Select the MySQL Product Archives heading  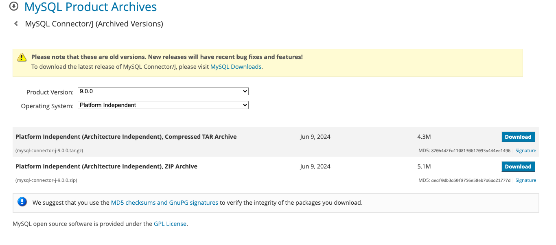point(90,7)
